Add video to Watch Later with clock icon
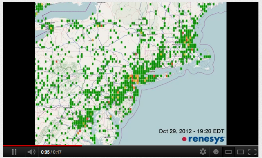Image resolution: width=262 pixels, height=158 pixels. pos(216,152)
